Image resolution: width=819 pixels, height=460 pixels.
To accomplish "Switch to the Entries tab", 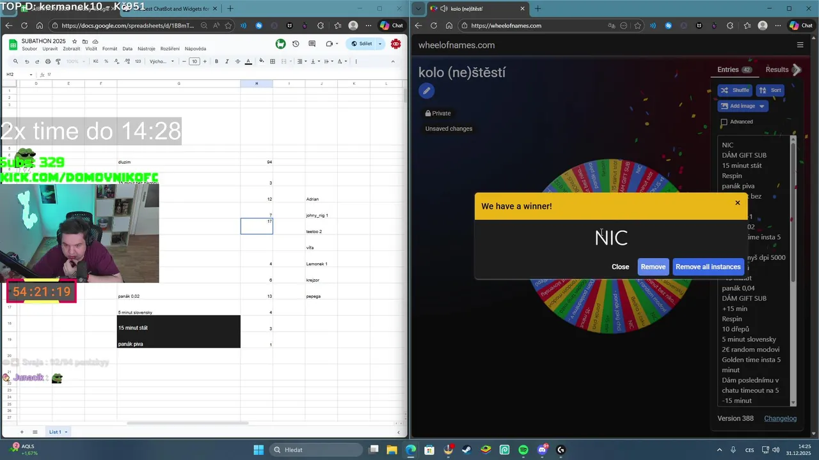I will (x=735, y=70).
